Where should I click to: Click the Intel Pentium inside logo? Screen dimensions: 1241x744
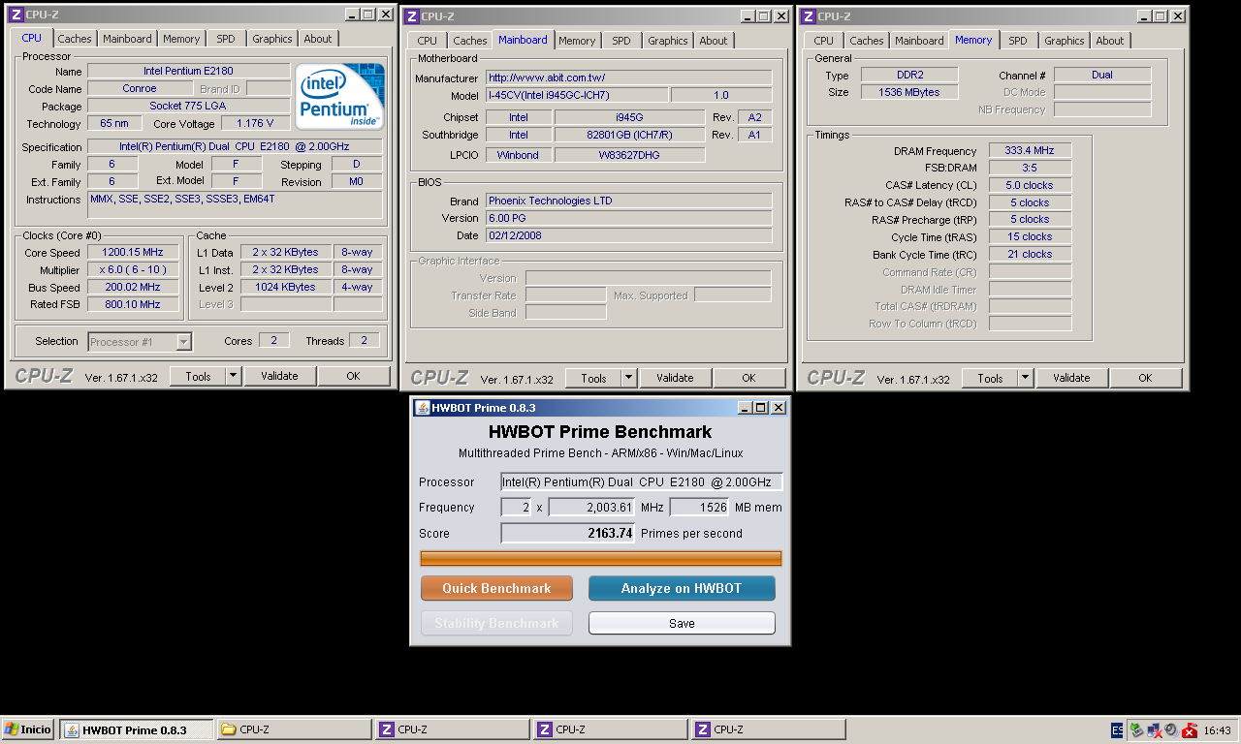pos(339,96)
